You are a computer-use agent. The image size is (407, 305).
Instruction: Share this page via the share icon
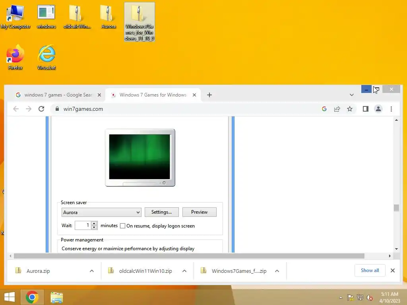pyautogui.click(x=337, y=109)
